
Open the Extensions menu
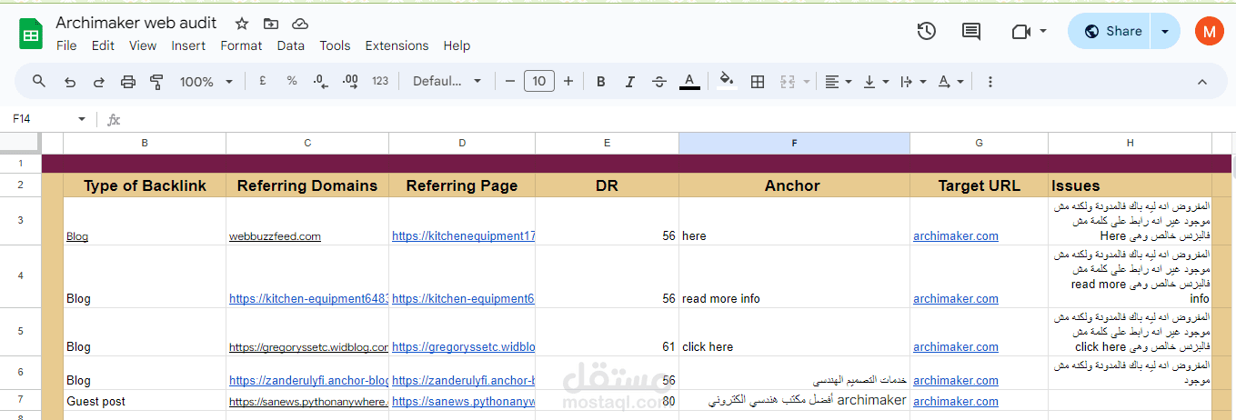pos(397,45)
